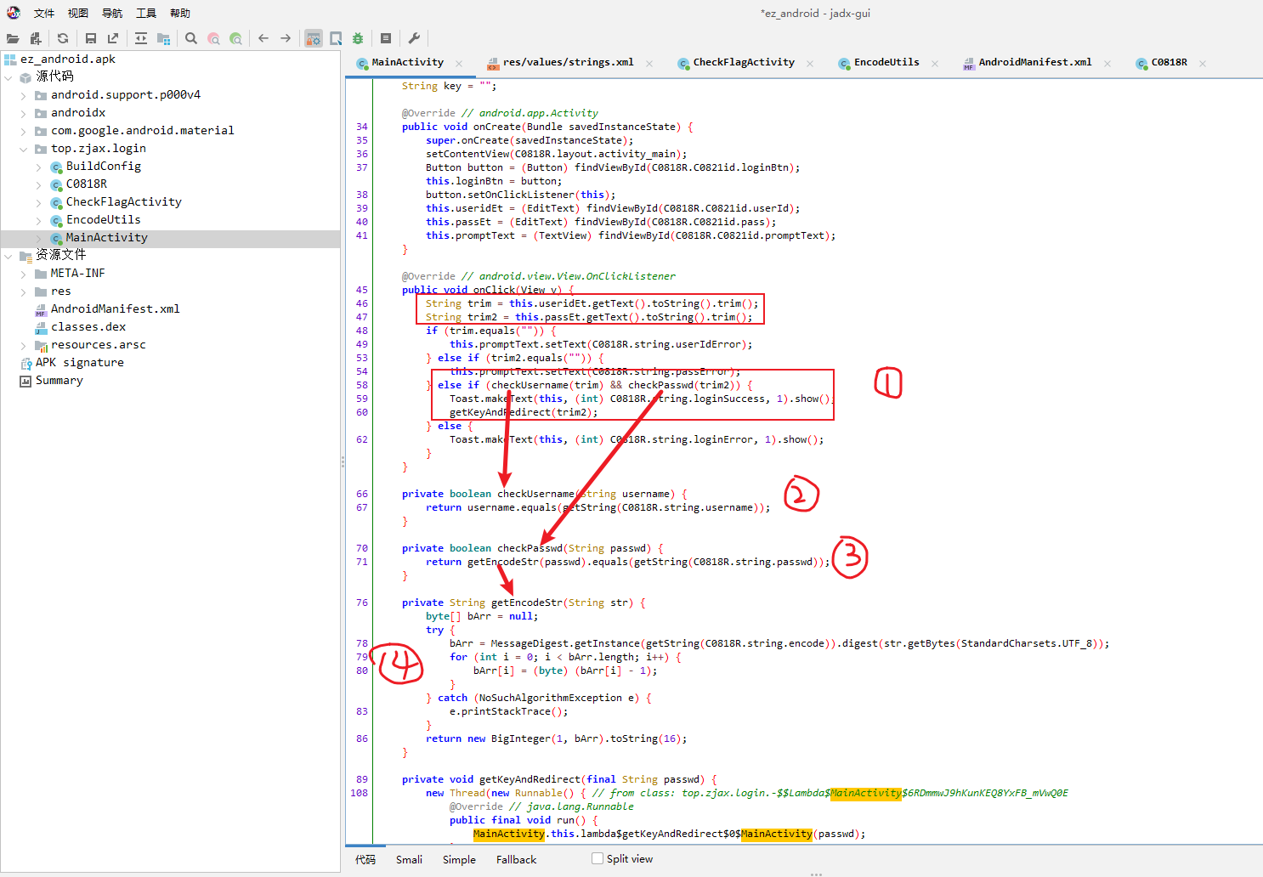Screen dimensions: 1263x877
Task: Switch to the Simple view tab
Action: tap(459, 859)
